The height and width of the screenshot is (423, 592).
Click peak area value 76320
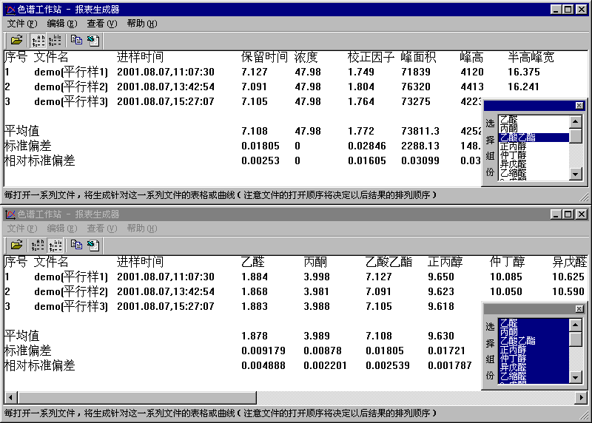tap(416, 87)
